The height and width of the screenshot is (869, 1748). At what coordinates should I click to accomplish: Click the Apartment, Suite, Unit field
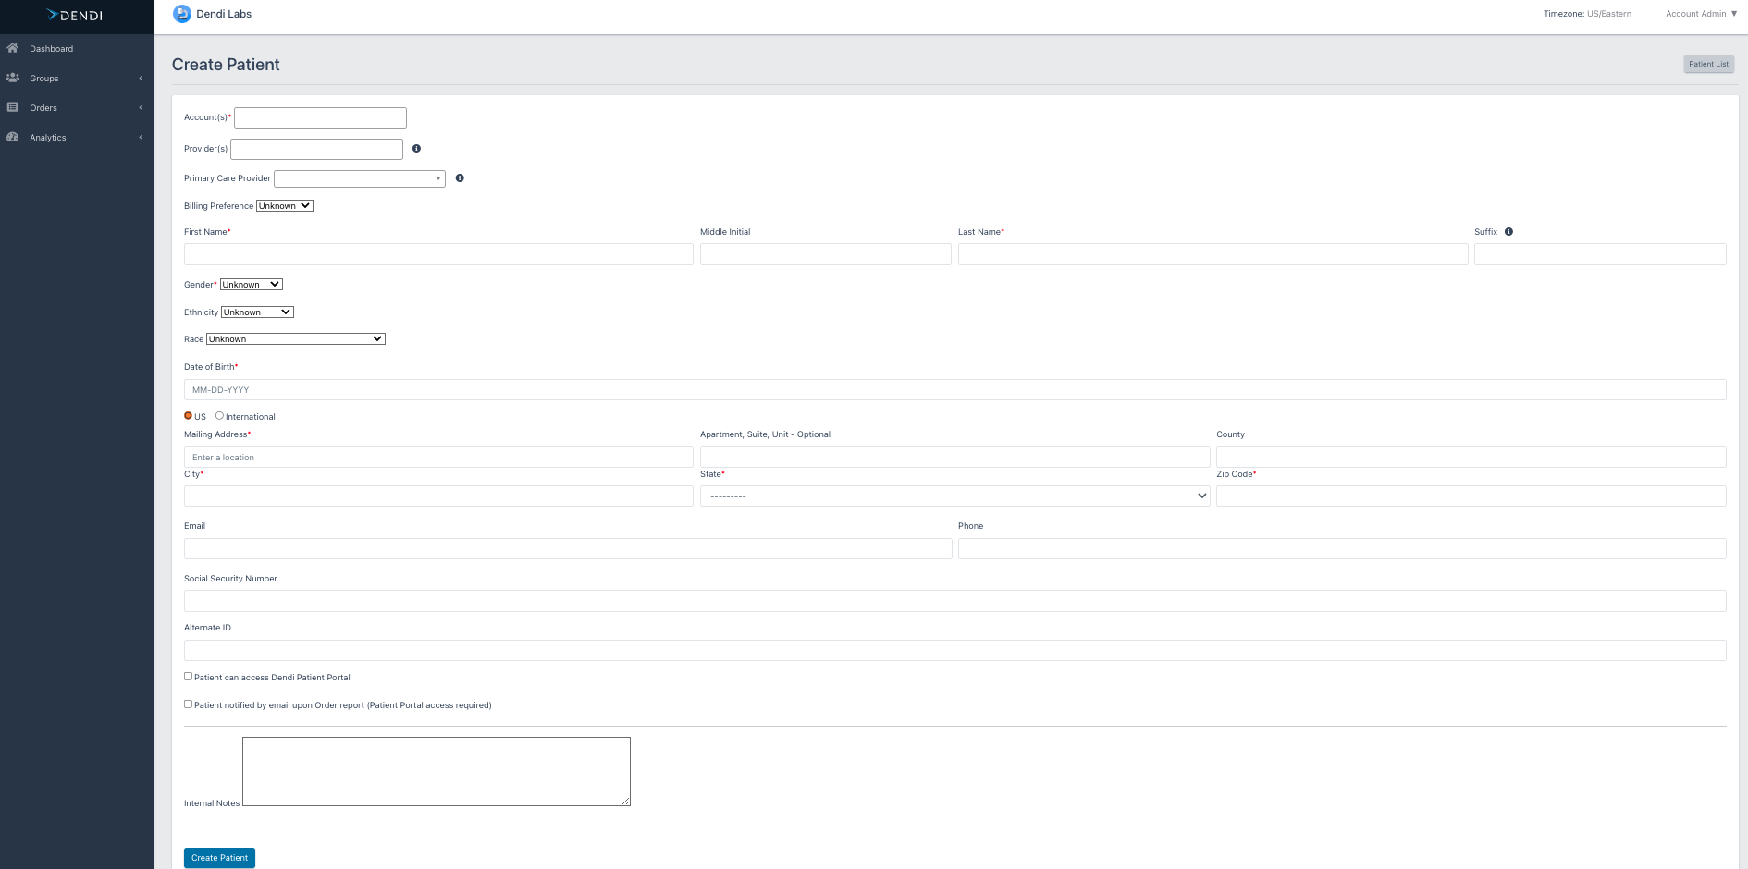[954, 457]
